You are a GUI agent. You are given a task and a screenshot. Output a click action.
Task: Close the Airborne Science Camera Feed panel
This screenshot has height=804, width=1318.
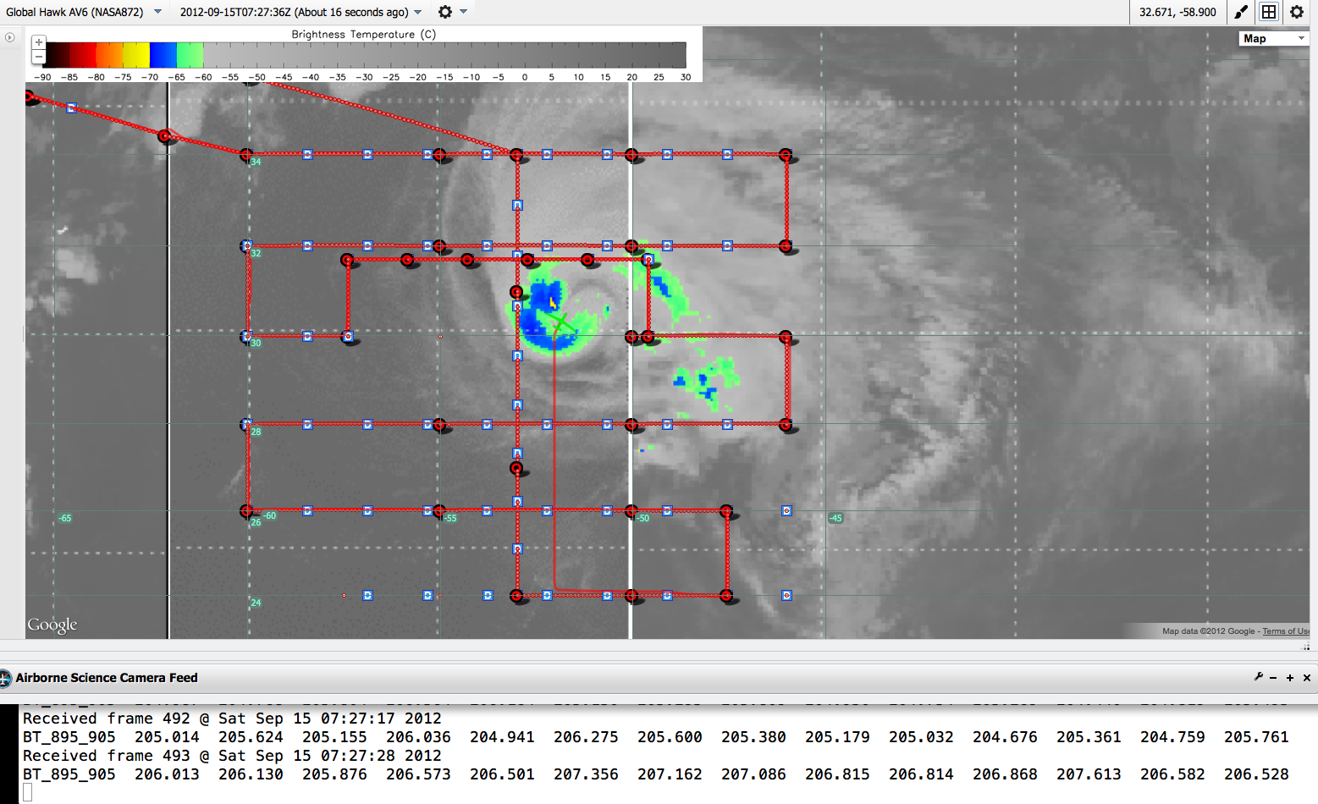click(x=1307, y=678)
